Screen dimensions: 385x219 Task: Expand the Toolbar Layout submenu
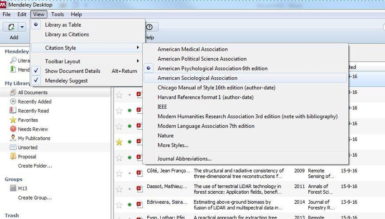coord(87,61)
